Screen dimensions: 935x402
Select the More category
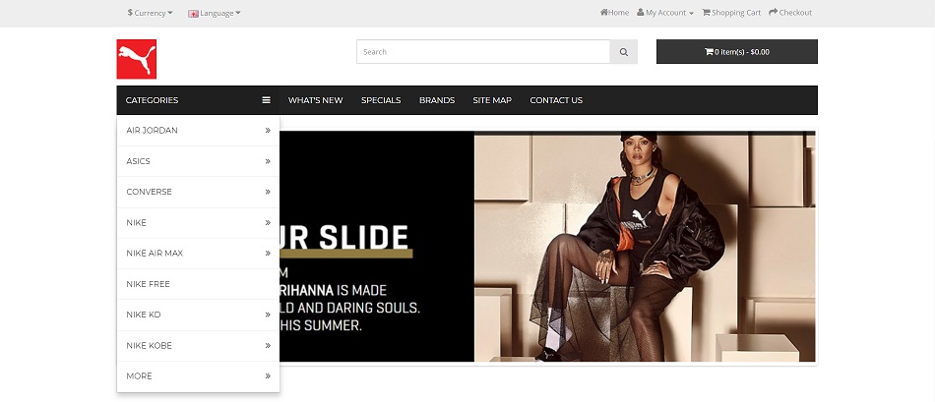point(139,375)
